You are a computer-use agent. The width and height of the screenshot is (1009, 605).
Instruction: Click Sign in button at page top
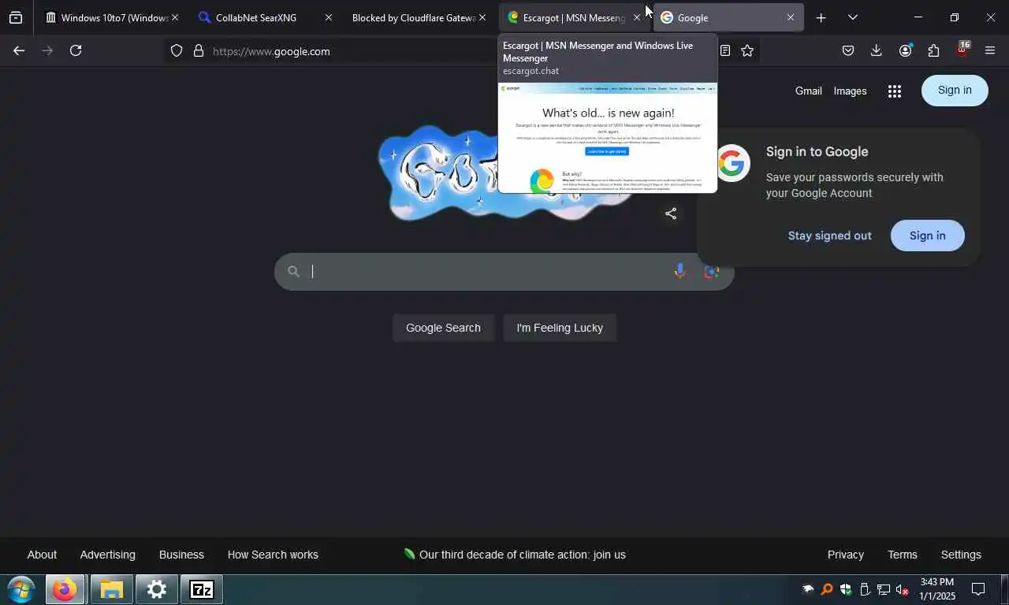click(955, 90)
